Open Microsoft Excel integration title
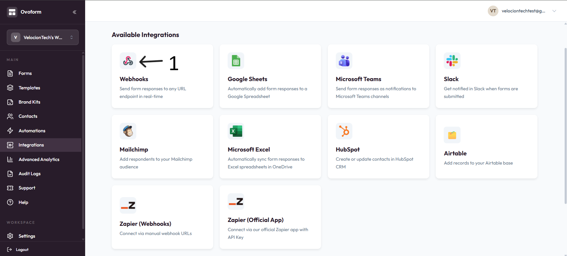 (x=249, y=149)
